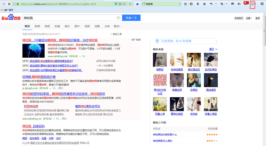The width and height of the screenshot is (266, 146).
Task: Open the hamburger menu icon
Action: [x=262, y=4]
